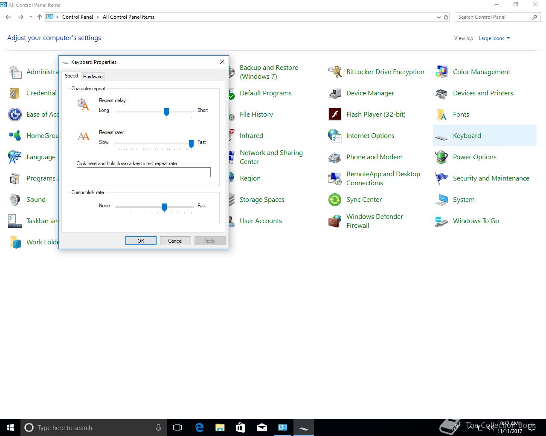546x436 pixels.
Task: Click OK in Keyboard Properties
Action: pyautogui.click(x=141, y=241)
